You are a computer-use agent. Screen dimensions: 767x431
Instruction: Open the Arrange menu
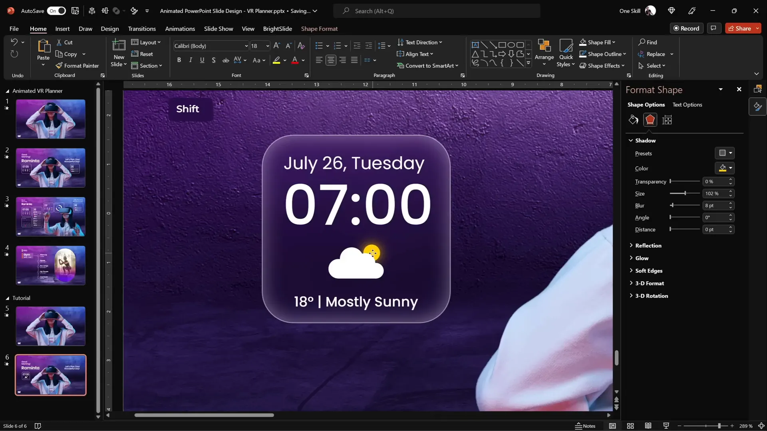coord(544,53)
